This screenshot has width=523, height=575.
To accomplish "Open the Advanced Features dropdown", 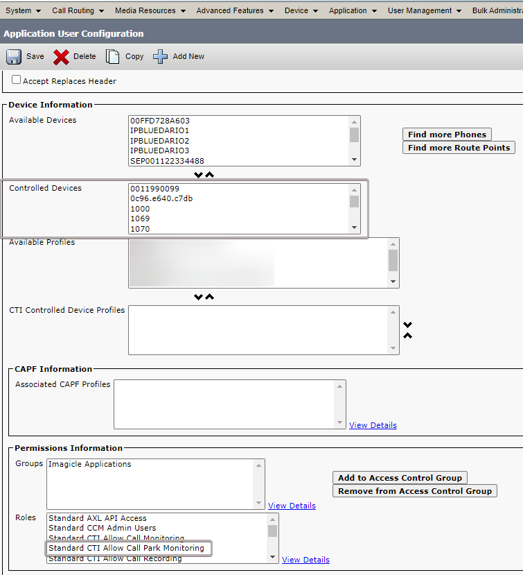I will (x=233, y=10).
